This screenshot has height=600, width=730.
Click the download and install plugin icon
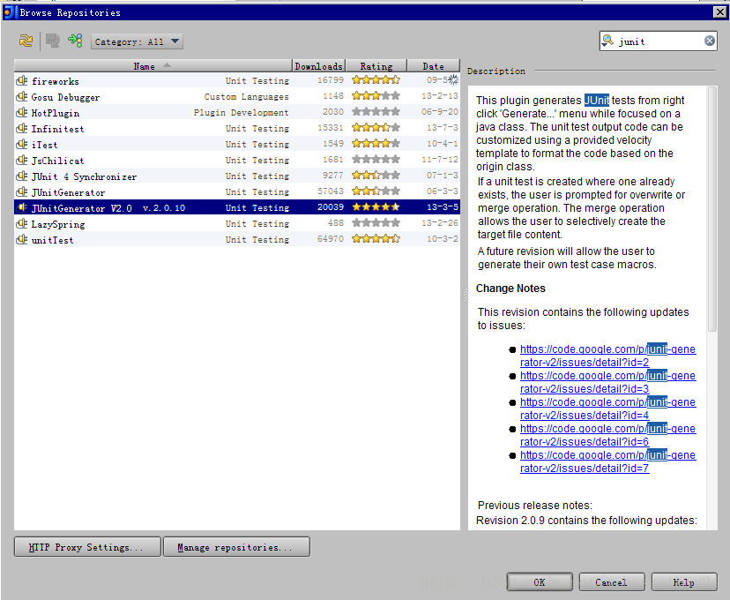click(x=53, y=41)
